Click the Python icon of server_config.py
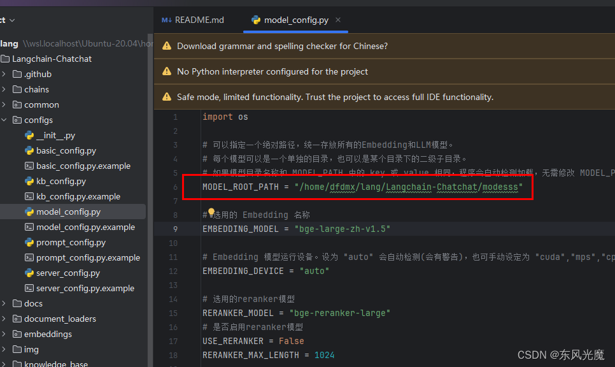615x367 pixels. pos(29,273)
